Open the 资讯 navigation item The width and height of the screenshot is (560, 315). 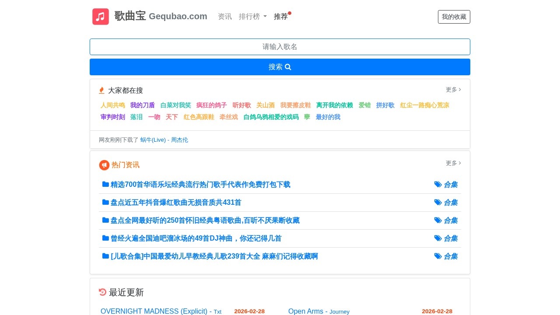coord(225,17)
